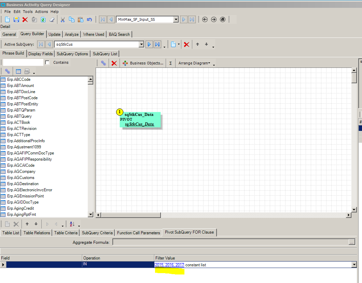Click the Copy icon next to scissors

(72, 19)
